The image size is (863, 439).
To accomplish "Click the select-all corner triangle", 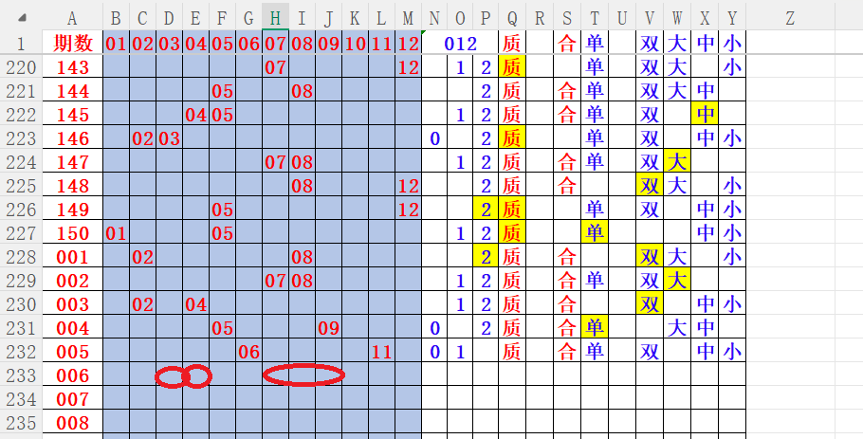I will 21,18.
